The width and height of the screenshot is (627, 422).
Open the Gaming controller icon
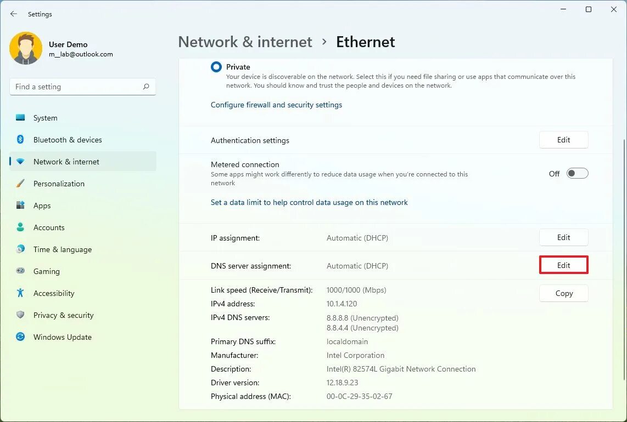[x=20, y=271]
